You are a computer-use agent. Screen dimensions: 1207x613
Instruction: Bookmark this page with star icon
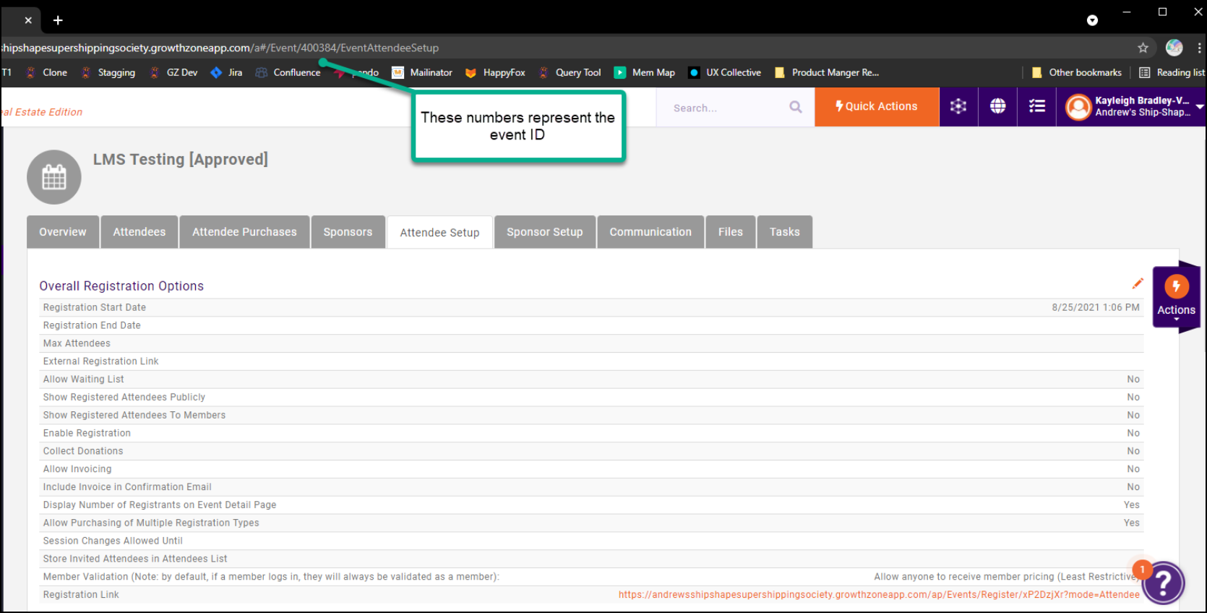click(1143, 48)
